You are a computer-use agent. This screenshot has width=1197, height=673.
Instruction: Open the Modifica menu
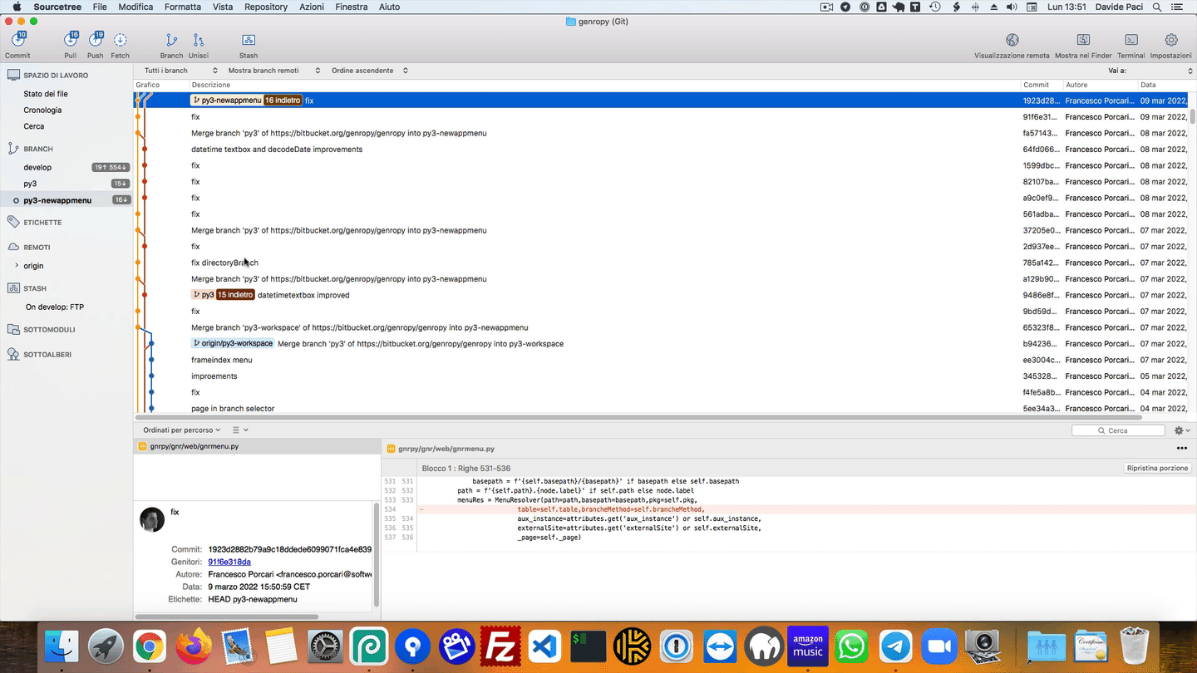coord(135,7)
